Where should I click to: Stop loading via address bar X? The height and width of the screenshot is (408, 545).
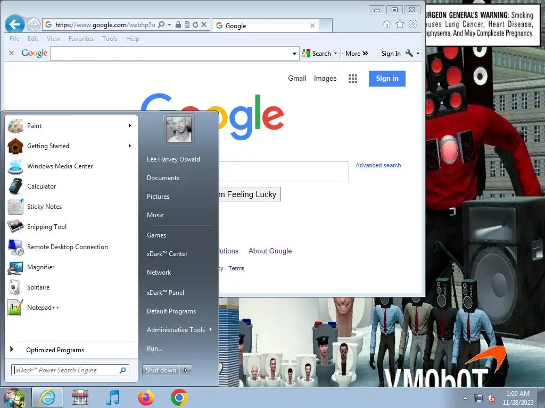tap(204, 24)
